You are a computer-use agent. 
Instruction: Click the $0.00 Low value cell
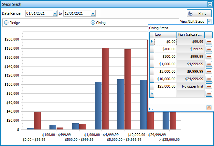(x=165, y=42)
